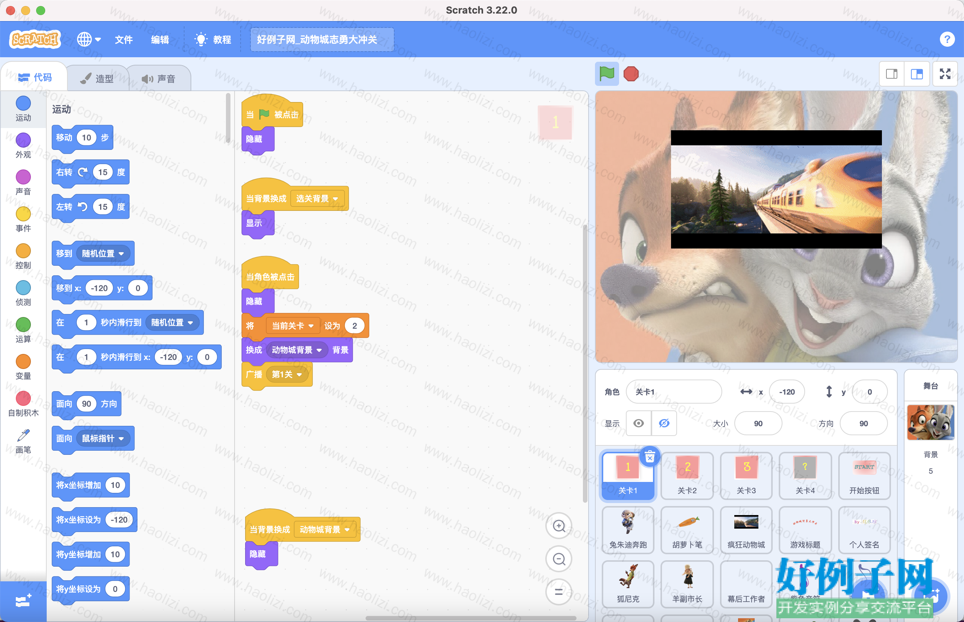964x622 pixels.
Task: Select the 控制 control category
Action: coord(23,256)
